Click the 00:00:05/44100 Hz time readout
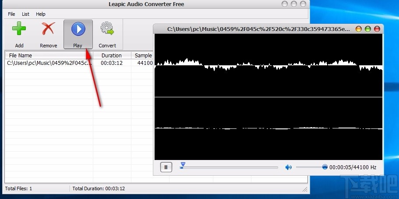This screenshot has height=199, width=399. [353, 167]
